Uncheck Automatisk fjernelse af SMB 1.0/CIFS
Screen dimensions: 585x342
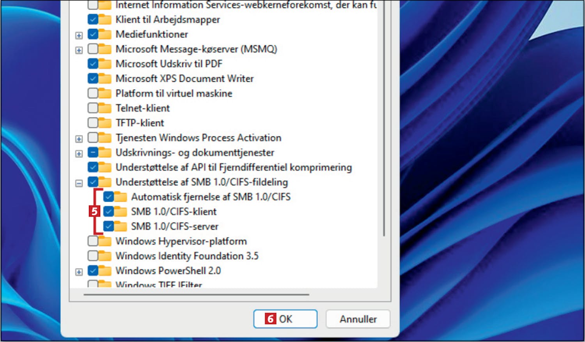(108, 197)
